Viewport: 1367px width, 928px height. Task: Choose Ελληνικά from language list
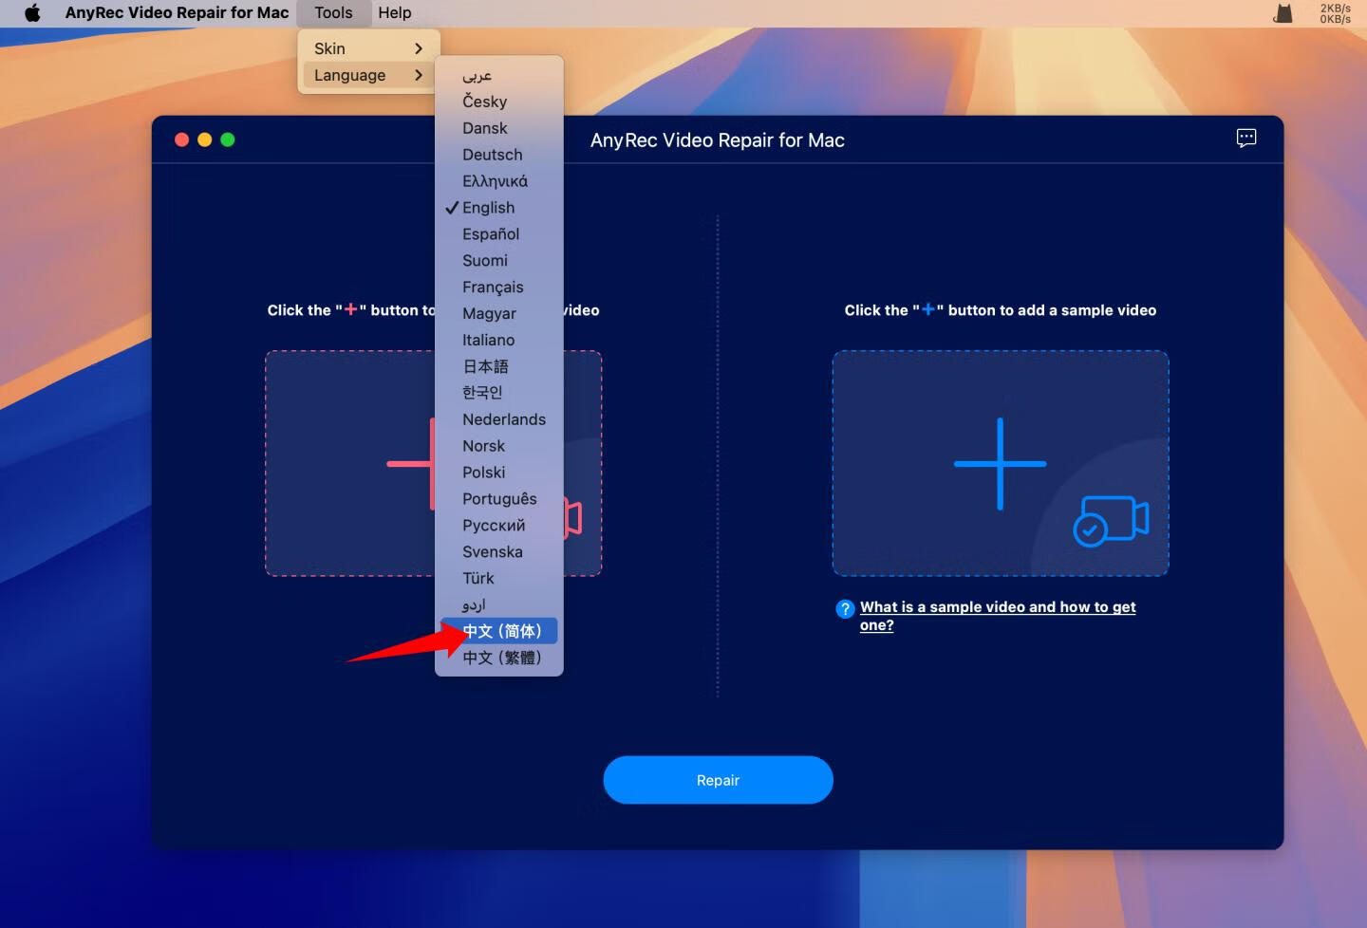pyautogui.click(x=498, y=181)
